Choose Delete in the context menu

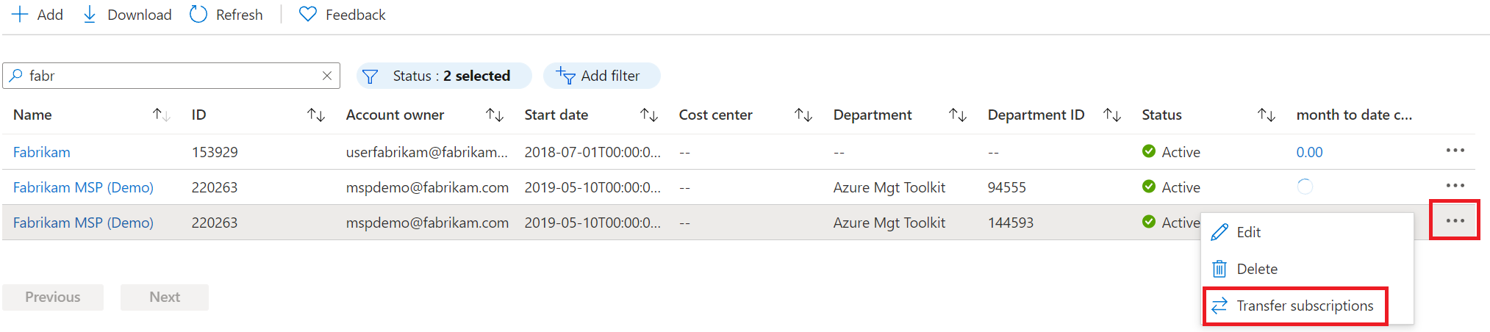[1256, 269]
